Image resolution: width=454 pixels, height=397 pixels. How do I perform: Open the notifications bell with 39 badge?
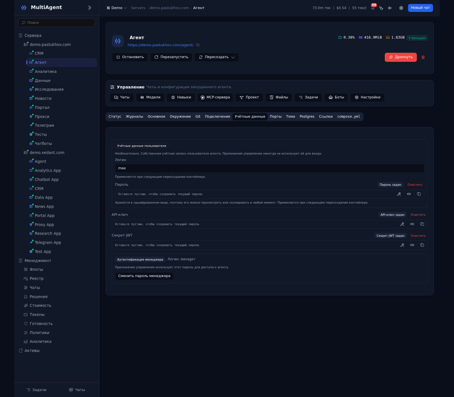[x=373, y=8]
